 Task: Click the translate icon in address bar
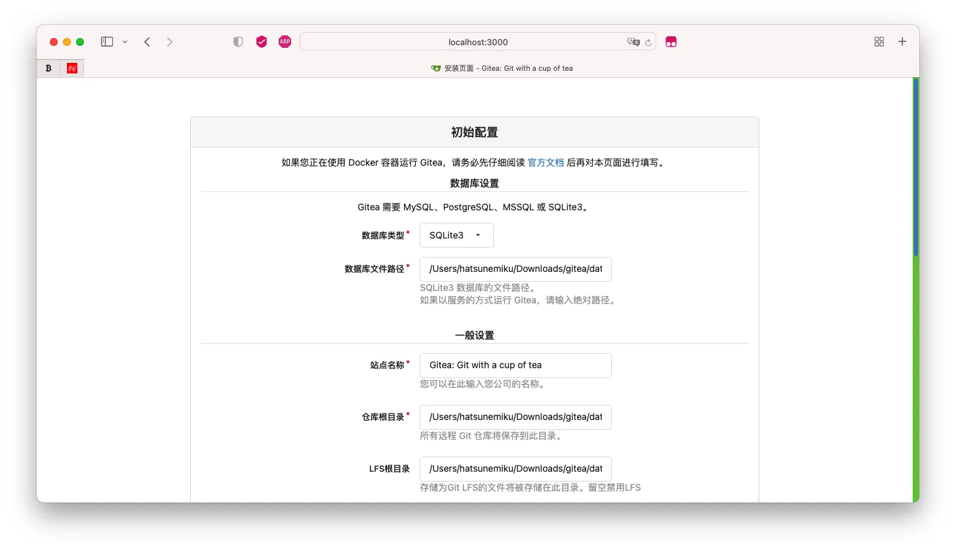coord(633,42)
